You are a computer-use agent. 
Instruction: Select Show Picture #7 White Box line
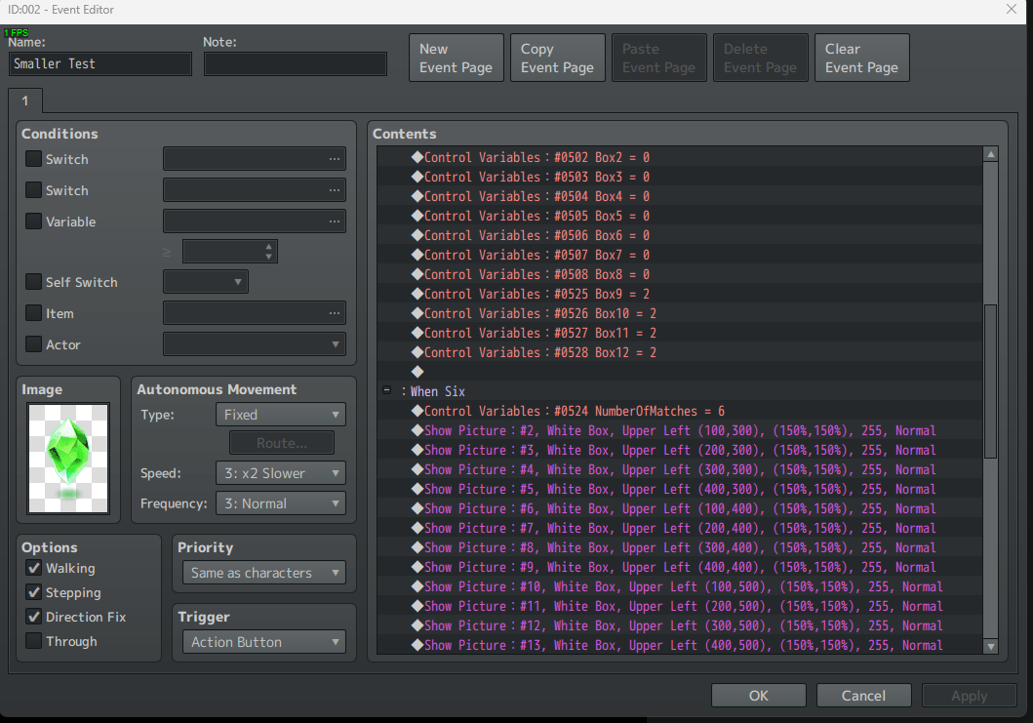[x=680, y=528]
